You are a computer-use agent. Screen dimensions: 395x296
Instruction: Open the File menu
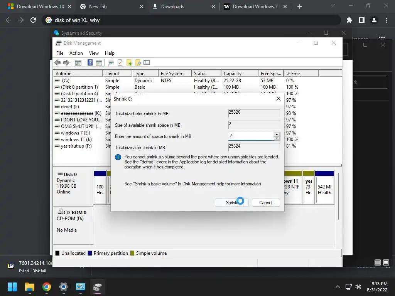coord(60,53)
